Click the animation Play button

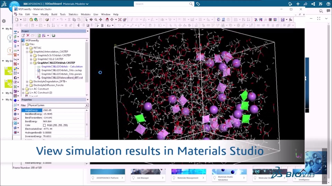click(x=98, y=25)
